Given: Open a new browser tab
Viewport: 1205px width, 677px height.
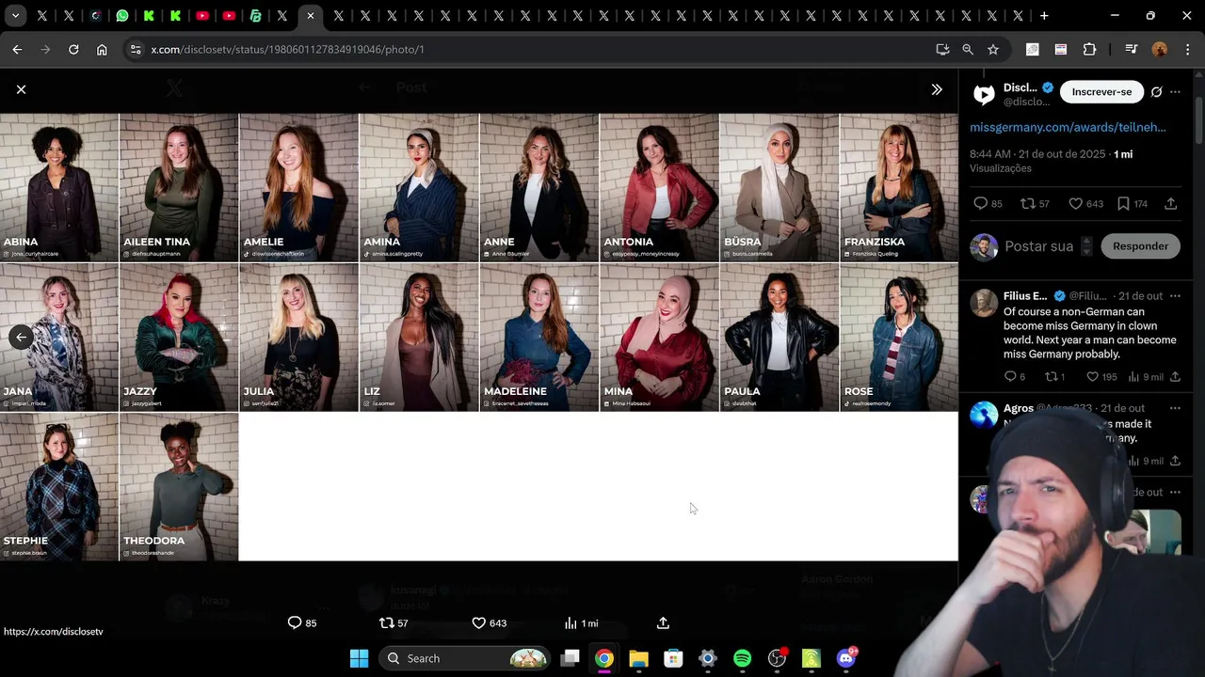Looking at the screenshot, I should point(1044,15).
